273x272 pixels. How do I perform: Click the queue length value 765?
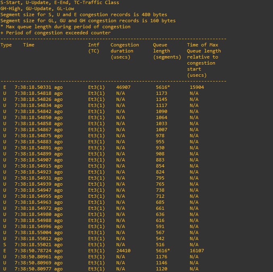160,184
